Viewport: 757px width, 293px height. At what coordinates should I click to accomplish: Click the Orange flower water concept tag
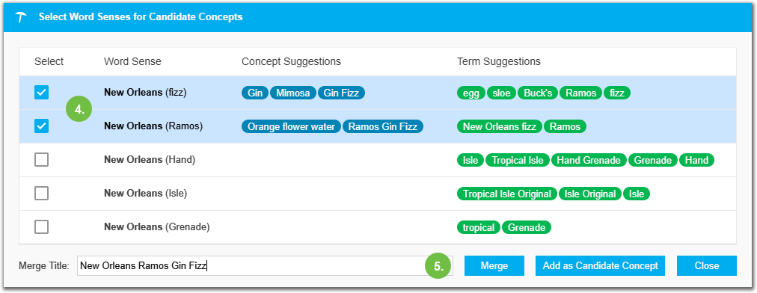pyautogui.click(x=291, y=126)
